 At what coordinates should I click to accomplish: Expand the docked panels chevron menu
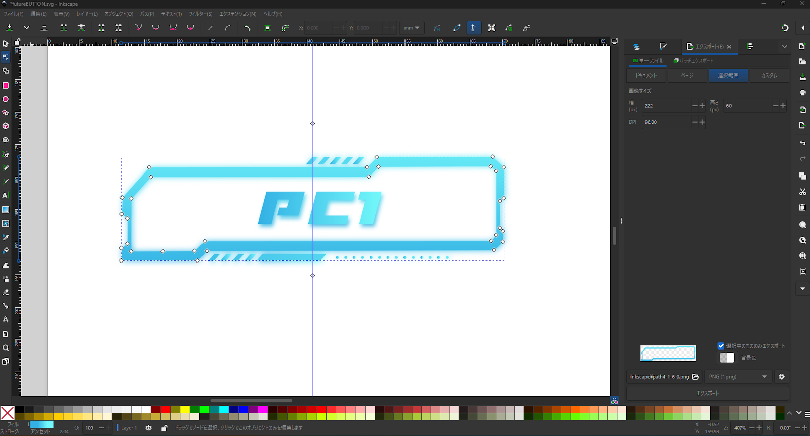click(784, 47)
